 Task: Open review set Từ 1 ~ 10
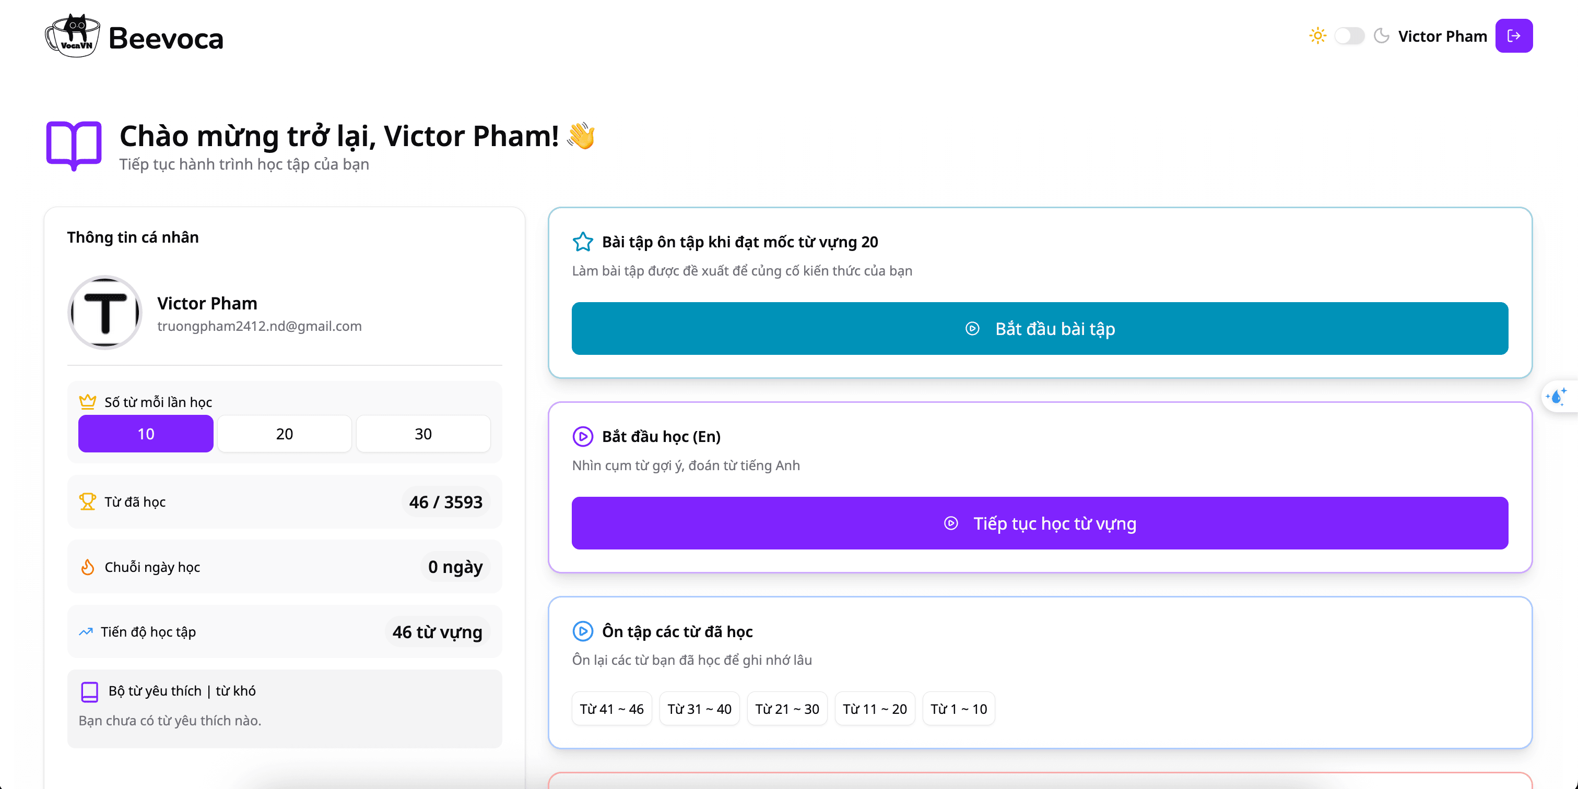click(x=958, y=709)
